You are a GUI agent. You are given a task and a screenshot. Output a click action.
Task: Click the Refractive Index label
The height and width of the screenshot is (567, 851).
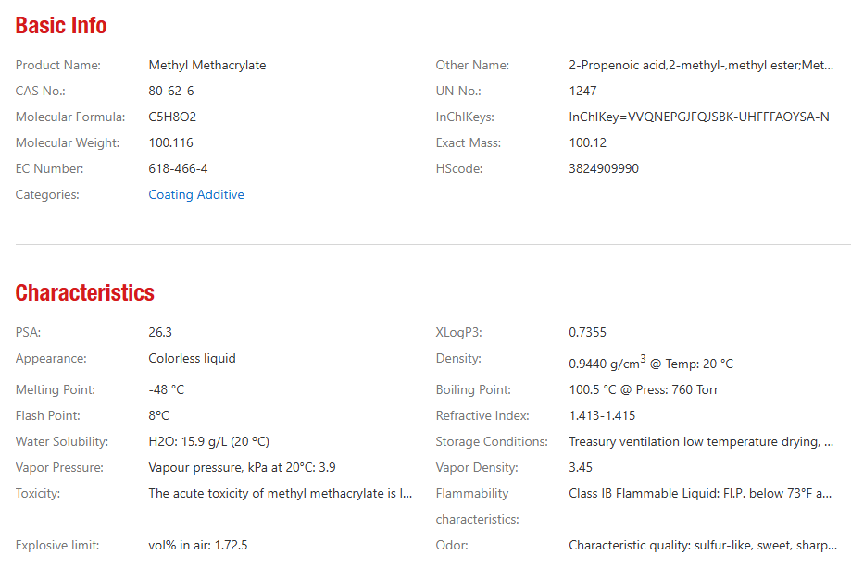[482, 415]
